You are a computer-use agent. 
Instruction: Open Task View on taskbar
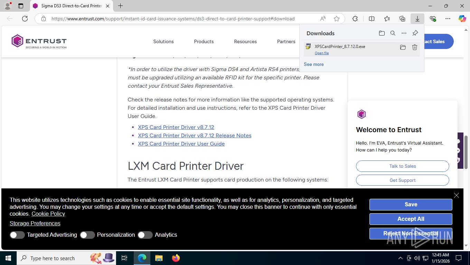pos(124,258)
